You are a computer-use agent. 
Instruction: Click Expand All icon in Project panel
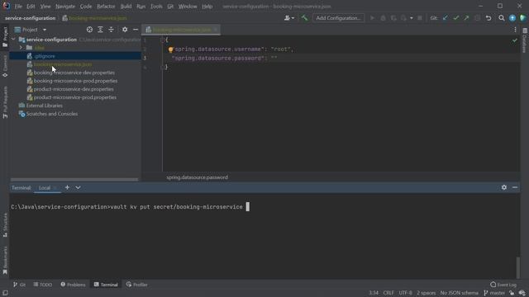point(100,30)
